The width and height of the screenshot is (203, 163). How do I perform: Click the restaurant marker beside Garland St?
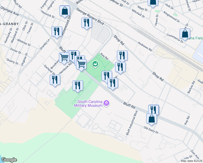tap(55, 80)
